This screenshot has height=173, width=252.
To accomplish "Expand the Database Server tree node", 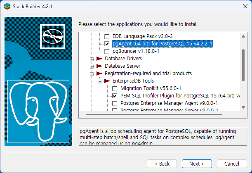I will 92,66.
